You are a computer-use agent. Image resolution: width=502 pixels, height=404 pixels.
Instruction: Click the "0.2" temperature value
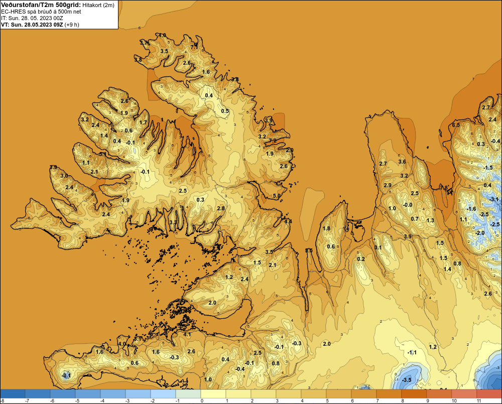click(x=361, y=259)
